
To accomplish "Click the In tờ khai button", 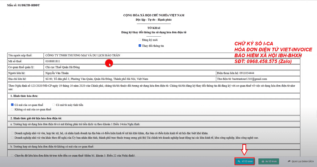I will pyautogui.click(x=269, y=162).
